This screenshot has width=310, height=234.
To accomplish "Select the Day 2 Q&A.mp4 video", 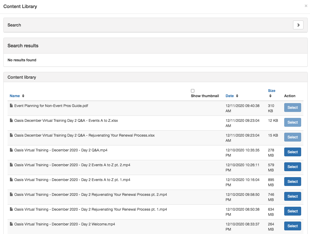I will (x=292, y=152).
